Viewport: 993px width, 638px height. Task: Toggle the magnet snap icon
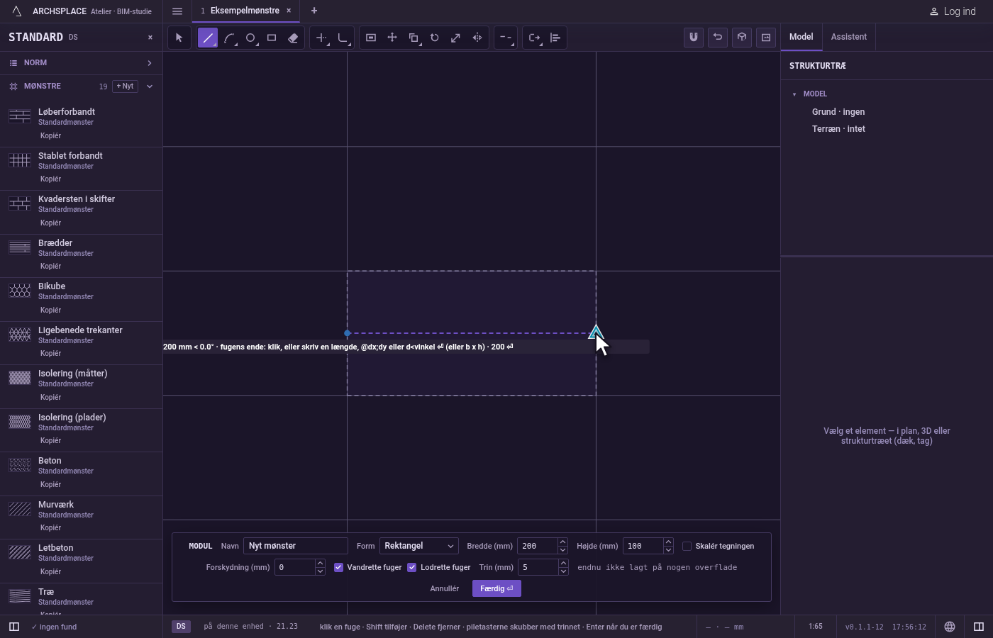pos(694,38)
